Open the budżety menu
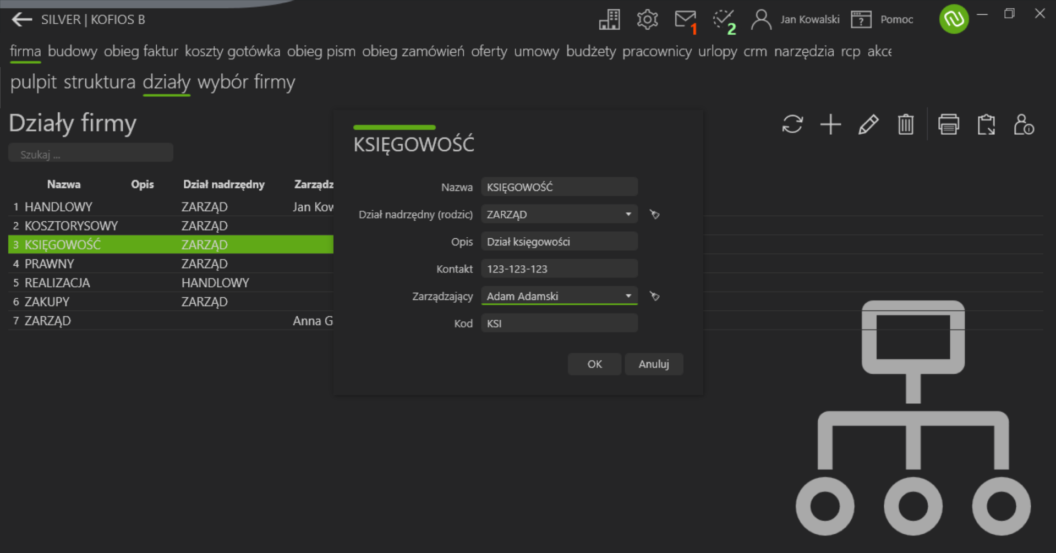Screen dimensions: 1056x553 [x=590, y=51]
